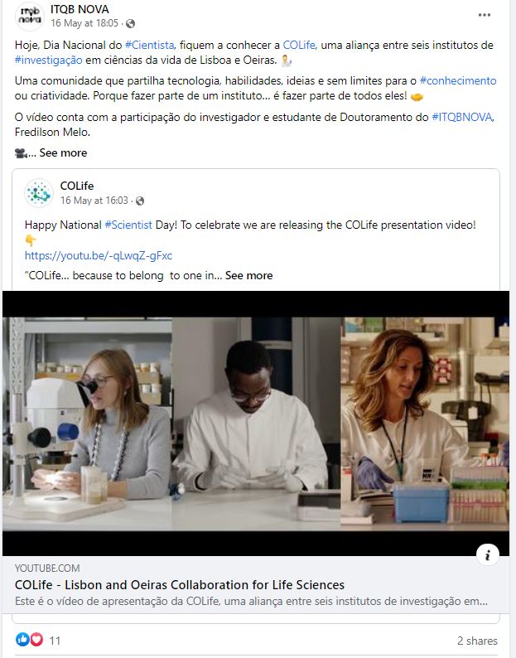Screen dimensions: 516x658
Task: Click the globe icon beside 16:03
Action: tap(140, 201)
